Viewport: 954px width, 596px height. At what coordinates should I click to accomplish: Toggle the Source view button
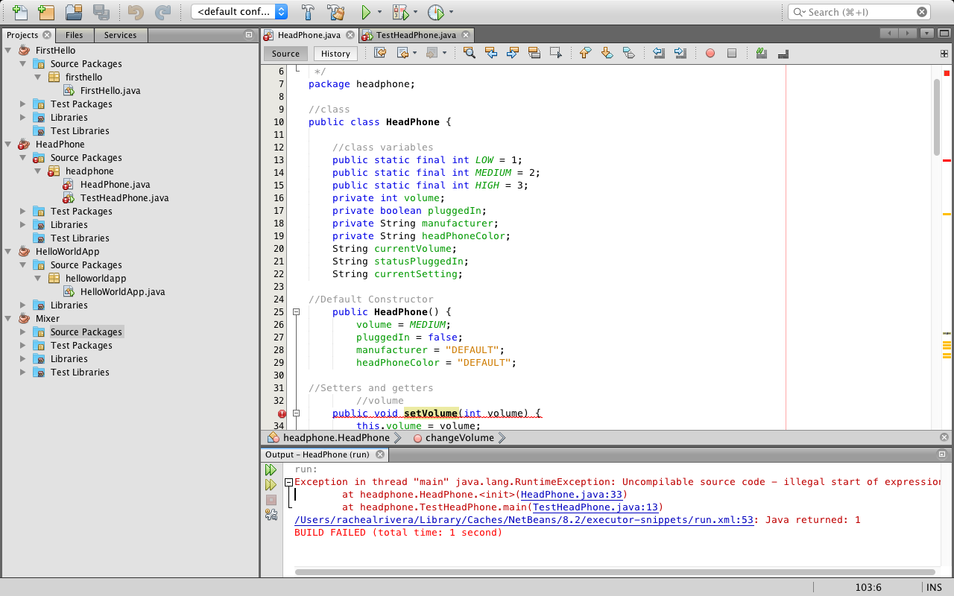(x=285, y=54)
